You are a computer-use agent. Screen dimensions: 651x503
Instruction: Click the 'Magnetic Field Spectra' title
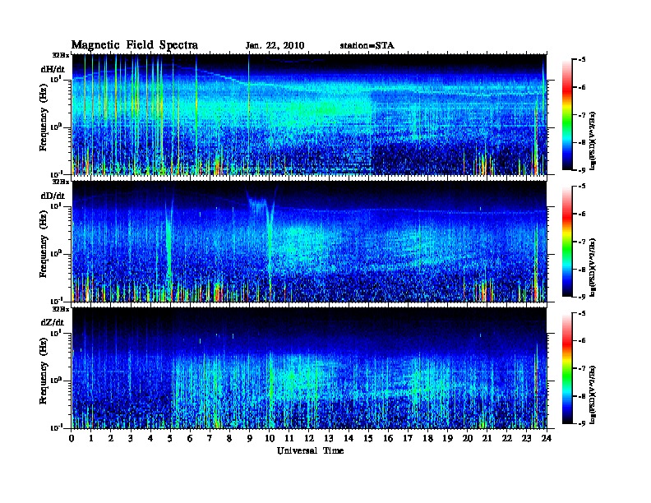coord(135,45)
